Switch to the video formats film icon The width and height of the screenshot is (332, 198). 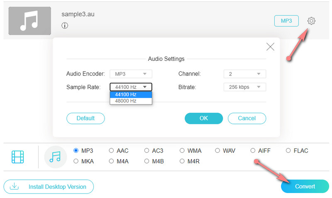click(18, 157)
